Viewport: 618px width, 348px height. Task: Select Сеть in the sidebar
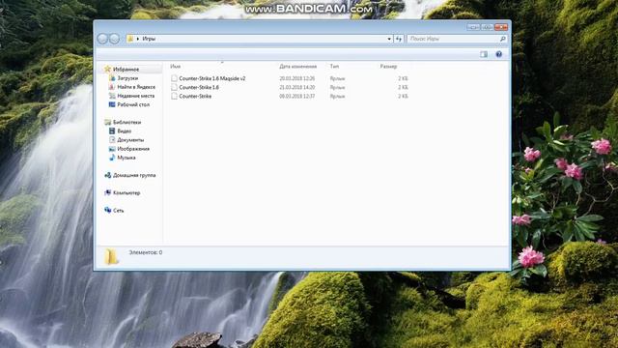tap(118, 211)
